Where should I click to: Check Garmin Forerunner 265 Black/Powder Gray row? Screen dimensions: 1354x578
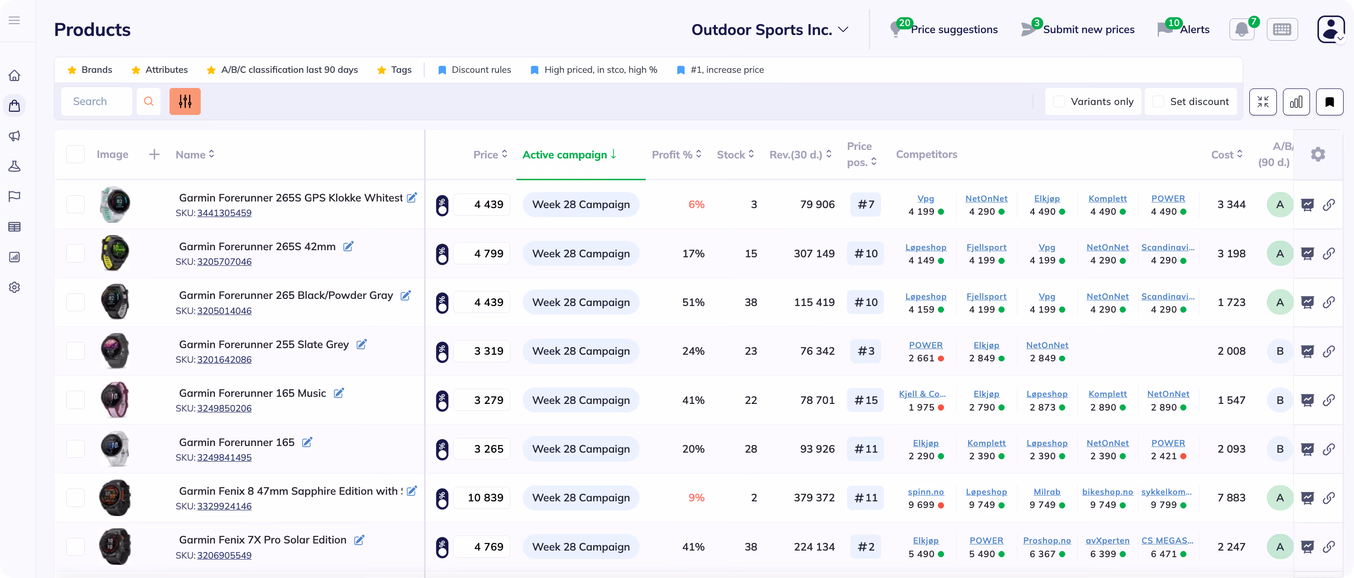(x=75, y=302)
